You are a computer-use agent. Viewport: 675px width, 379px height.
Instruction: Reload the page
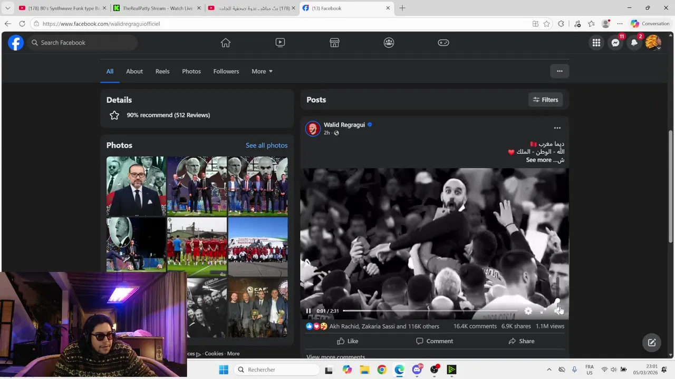tap(22, 24)
